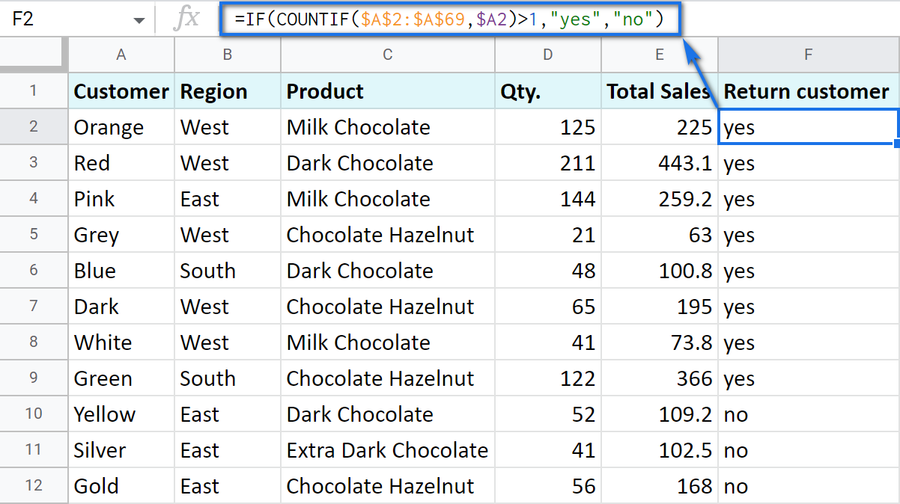900x504 pixels.
Task: Click row number 12
Action: click(34, 486)
